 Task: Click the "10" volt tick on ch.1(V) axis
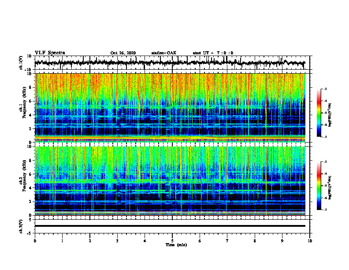click(x=30, y=56)
